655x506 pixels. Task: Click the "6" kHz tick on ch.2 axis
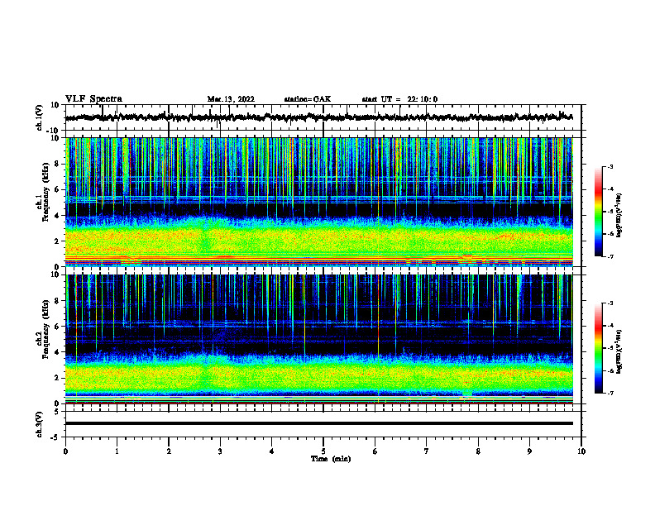click(x=58, y=327)
